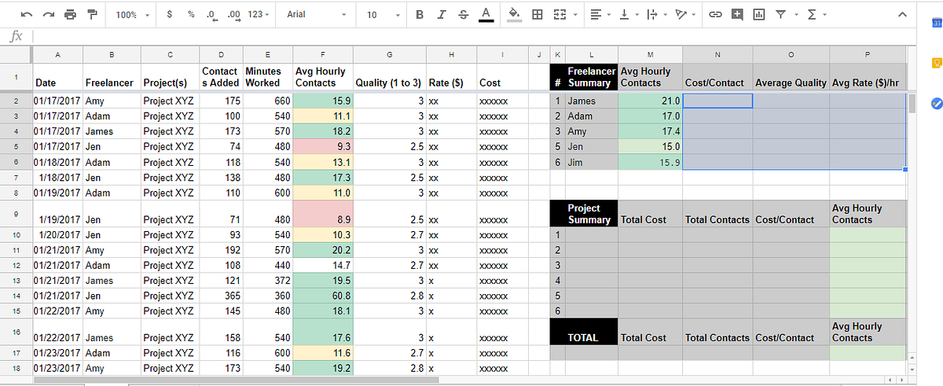Open the Arial font dropdown
The width and height of the screenshot is (943, 386).
pyautogui.click(x=316, y=15)
